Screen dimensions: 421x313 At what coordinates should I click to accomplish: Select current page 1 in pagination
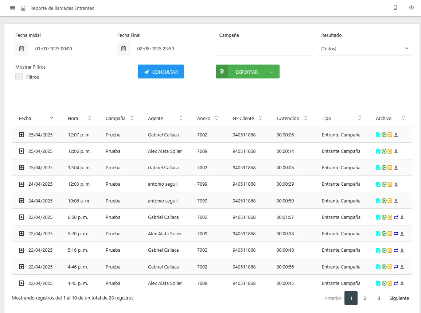pyautogui.click(x=351, y=298)
